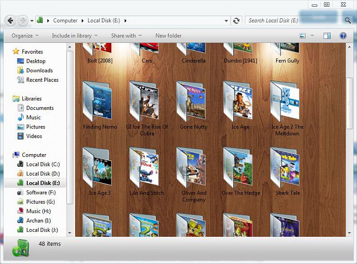Select the Gone Nutty folder icon

tap(191, 101)
